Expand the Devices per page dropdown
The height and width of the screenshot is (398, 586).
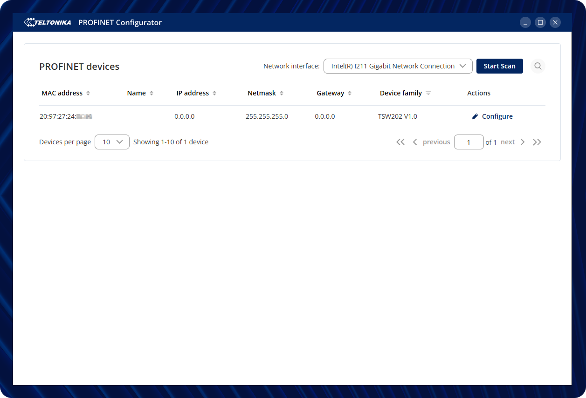click(112, 142)
